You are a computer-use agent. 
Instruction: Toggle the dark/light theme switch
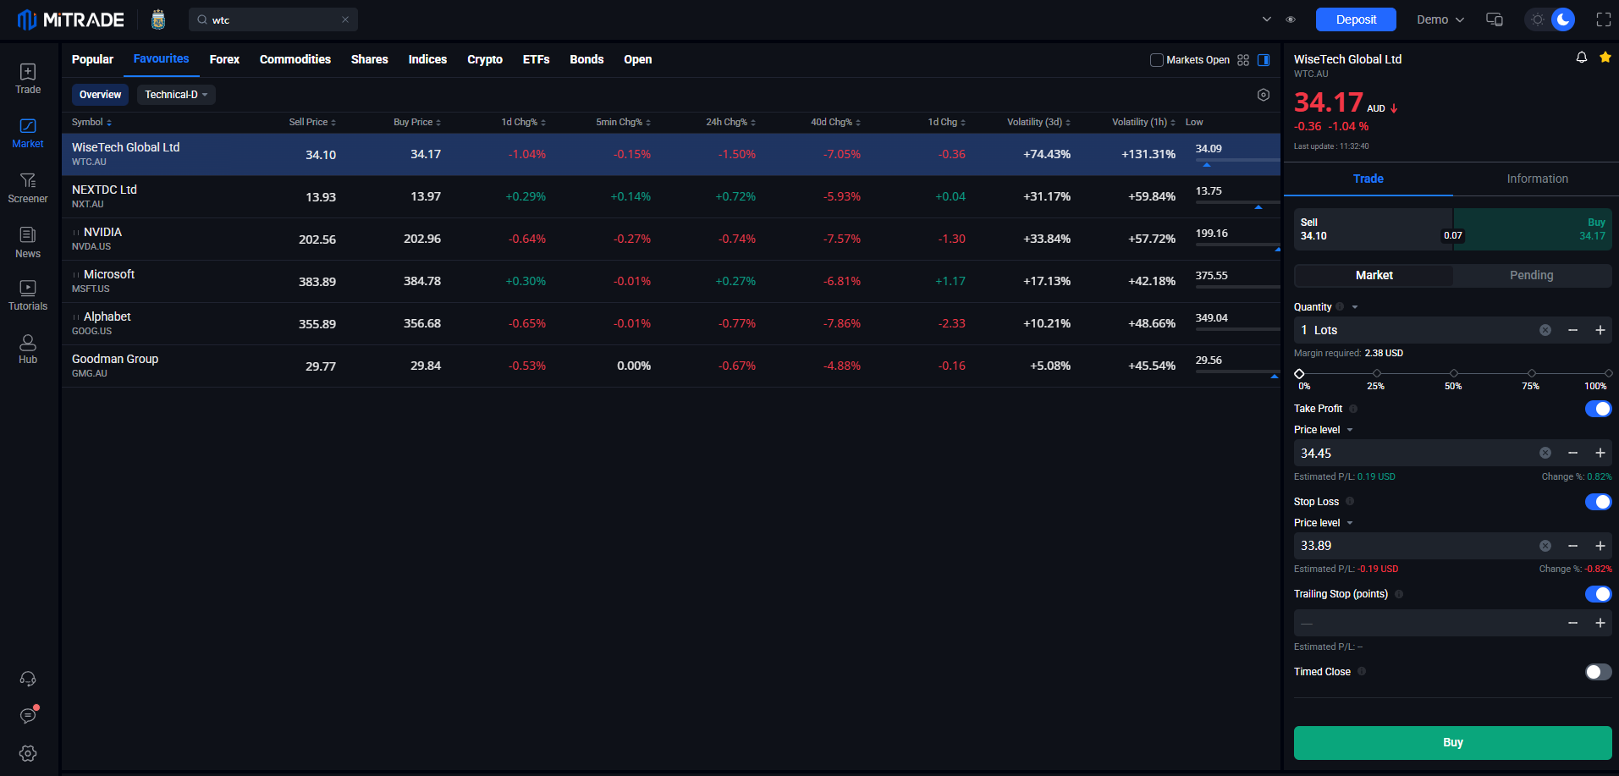[x=1550, y=19]
